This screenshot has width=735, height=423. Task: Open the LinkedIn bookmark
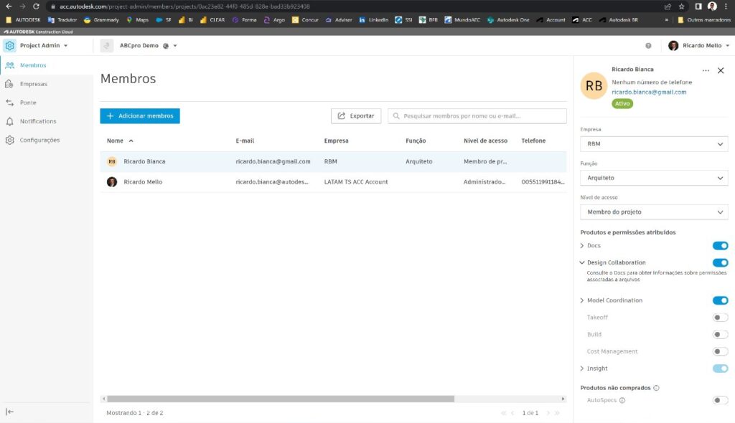click(x=373, y=19)
